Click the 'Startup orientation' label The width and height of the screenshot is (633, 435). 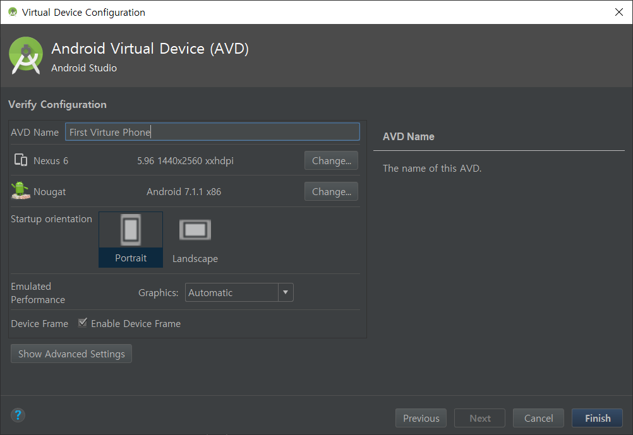point(51,218)
